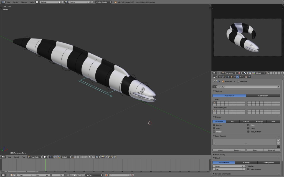Open the World properties tab
This screenshot has width=284, height=177.
pos(228,77)
